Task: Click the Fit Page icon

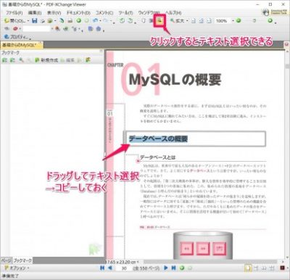Action: pyautogui.click(x=202, y=21)
